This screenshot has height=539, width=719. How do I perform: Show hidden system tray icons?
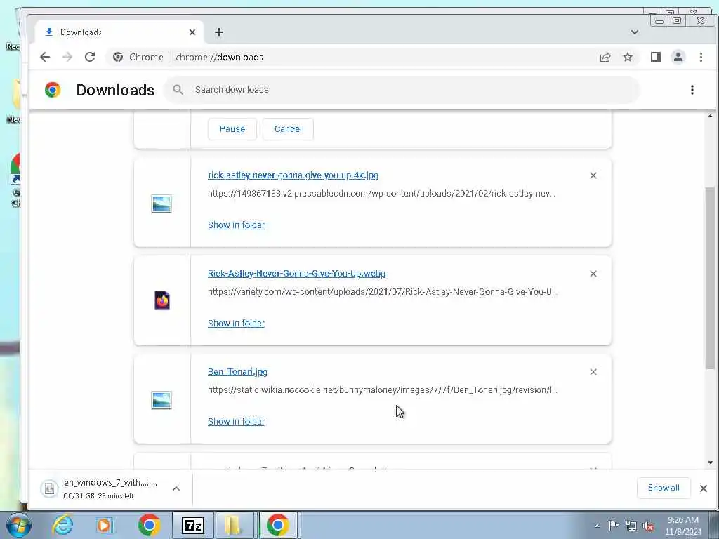tap(597, 526)
